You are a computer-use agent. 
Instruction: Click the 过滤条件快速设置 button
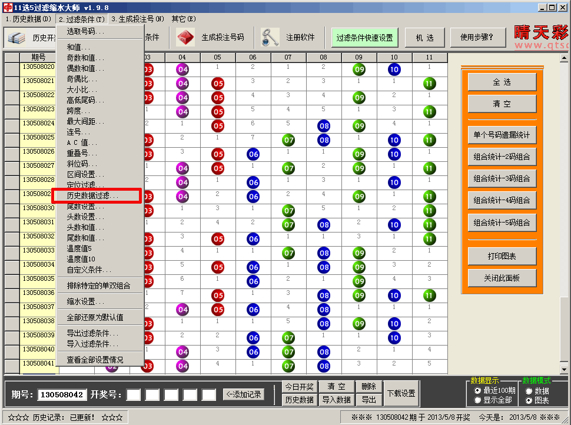[x=364, y=38]
